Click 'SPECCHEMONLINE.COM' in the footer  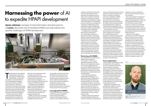click(137, 103)
